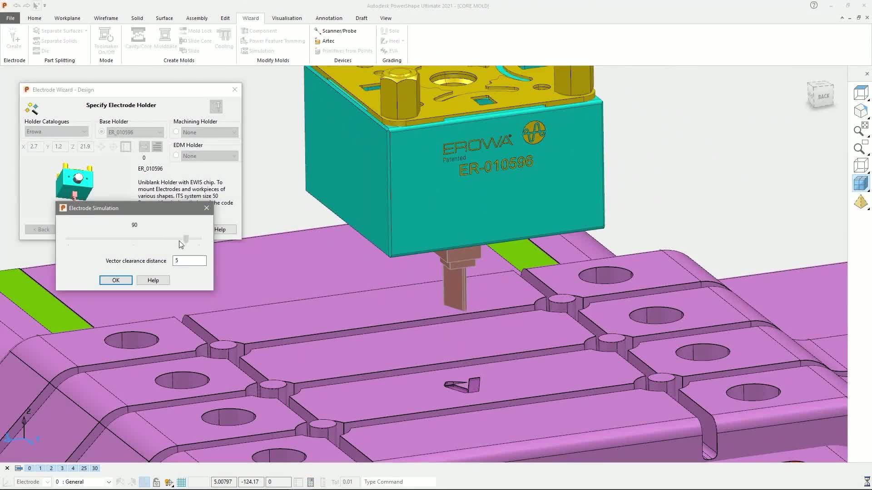Click the holder list view icon
This screenshot has width=872, height=490.
pos(157,147)
